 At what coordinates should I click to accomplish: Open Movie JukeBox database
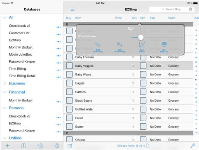click(20, 54)
